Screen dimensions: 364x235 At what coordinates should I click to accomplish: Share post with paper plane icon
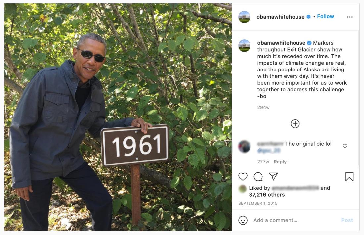point(273,177)
